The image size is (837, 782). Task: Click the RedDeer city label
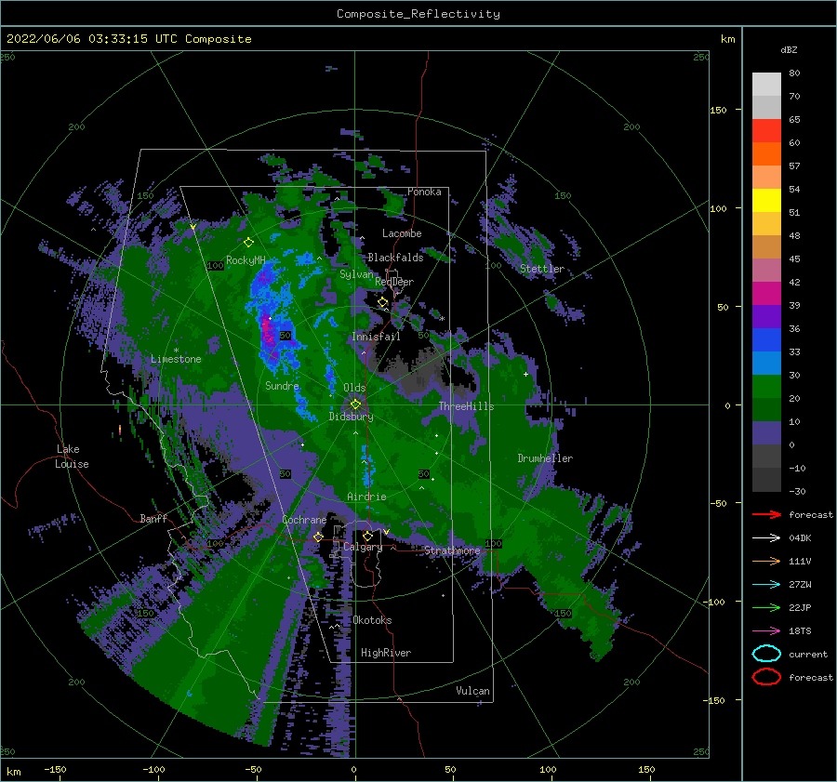(x=394, y=282)
